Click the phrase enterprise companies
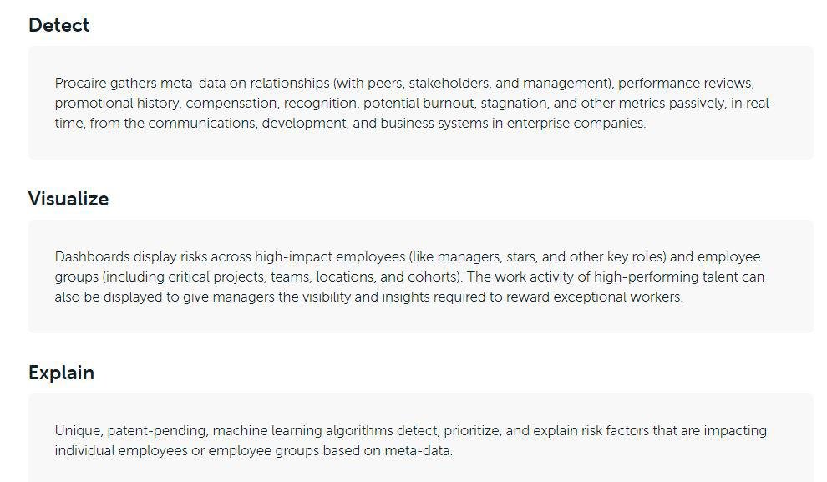 576,124
